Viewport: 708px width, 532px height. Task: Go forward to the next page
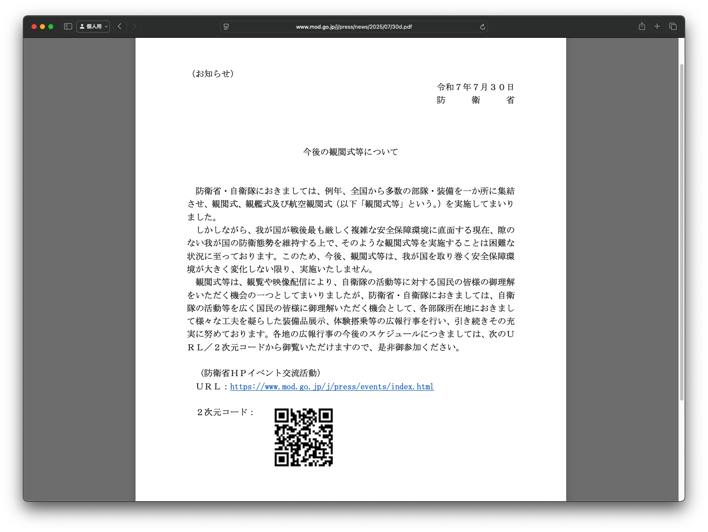(134, 27)
